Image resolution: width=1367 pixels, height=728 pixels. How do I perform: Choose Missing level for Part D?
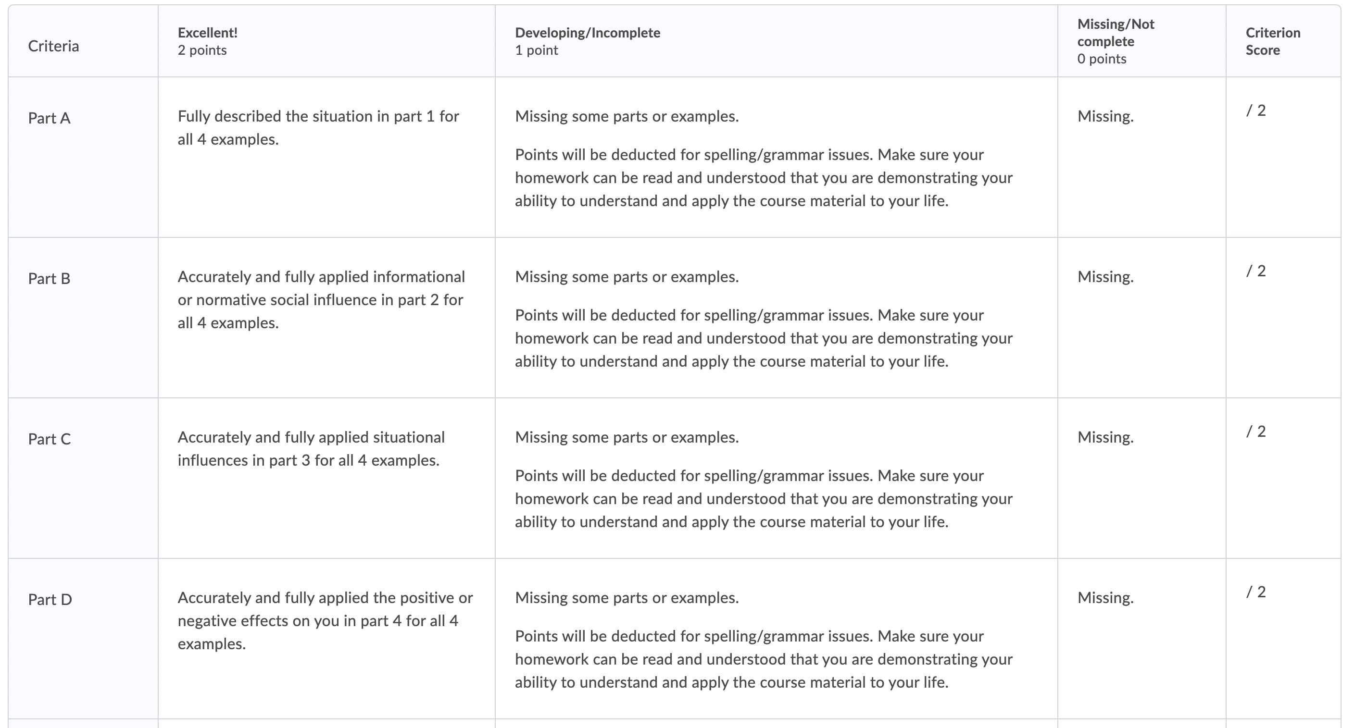[1141, 639]
